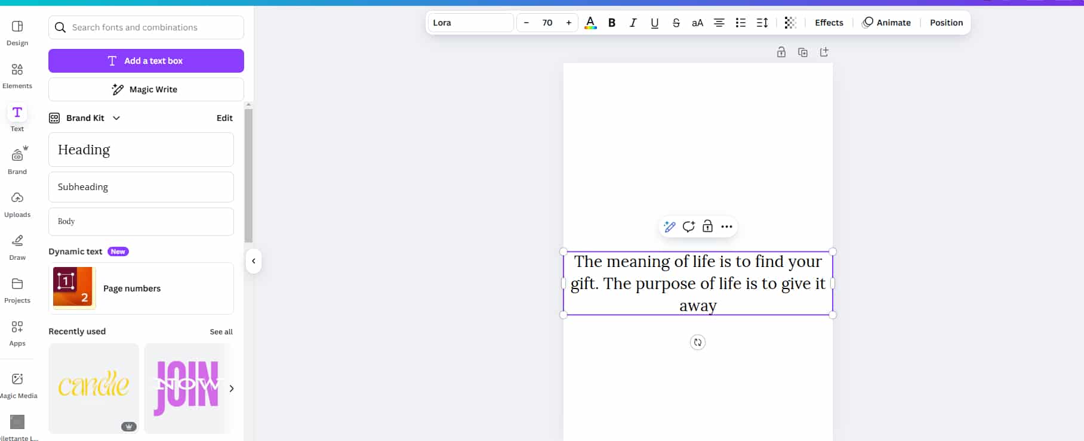Open text color picker
Viewport: 1084px width, 441px height.
pyautogui.click(x=590, y=23)
